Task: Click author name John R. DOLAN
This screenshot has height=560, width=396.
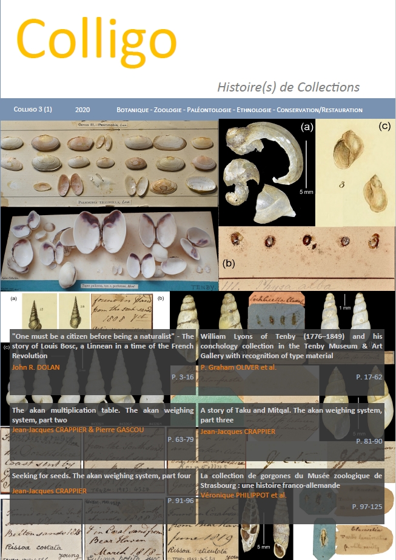Action: 36,367
